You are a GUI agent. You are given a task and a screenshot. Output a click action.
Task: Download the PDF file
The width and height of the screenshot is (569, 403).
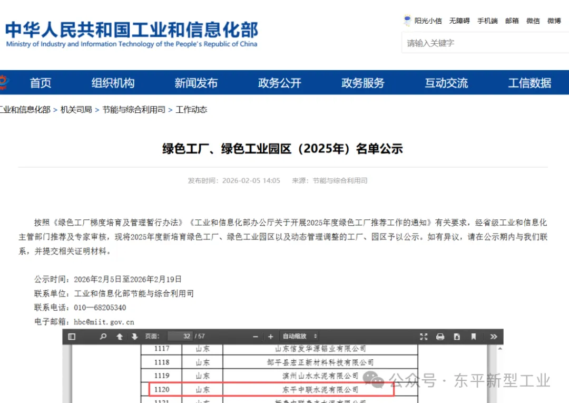pos(457,337)
